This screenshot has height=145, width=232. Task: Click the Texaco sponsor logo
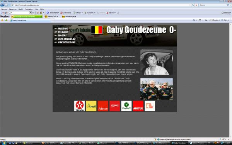coord(79,106)
